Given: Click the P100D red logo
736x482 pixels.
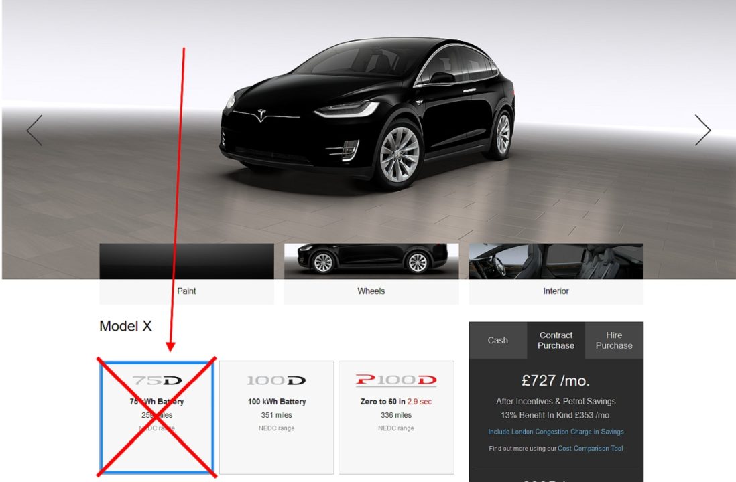Looking at the screenshot, I should 396,380.
